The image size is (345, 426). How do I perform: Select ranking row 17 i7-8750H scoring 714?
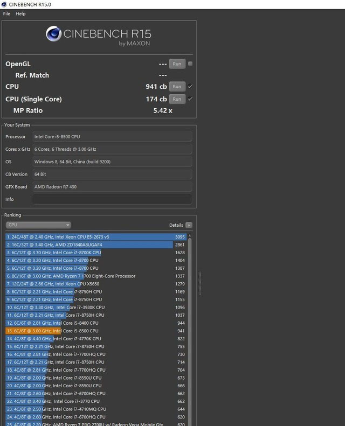[96, 362]
